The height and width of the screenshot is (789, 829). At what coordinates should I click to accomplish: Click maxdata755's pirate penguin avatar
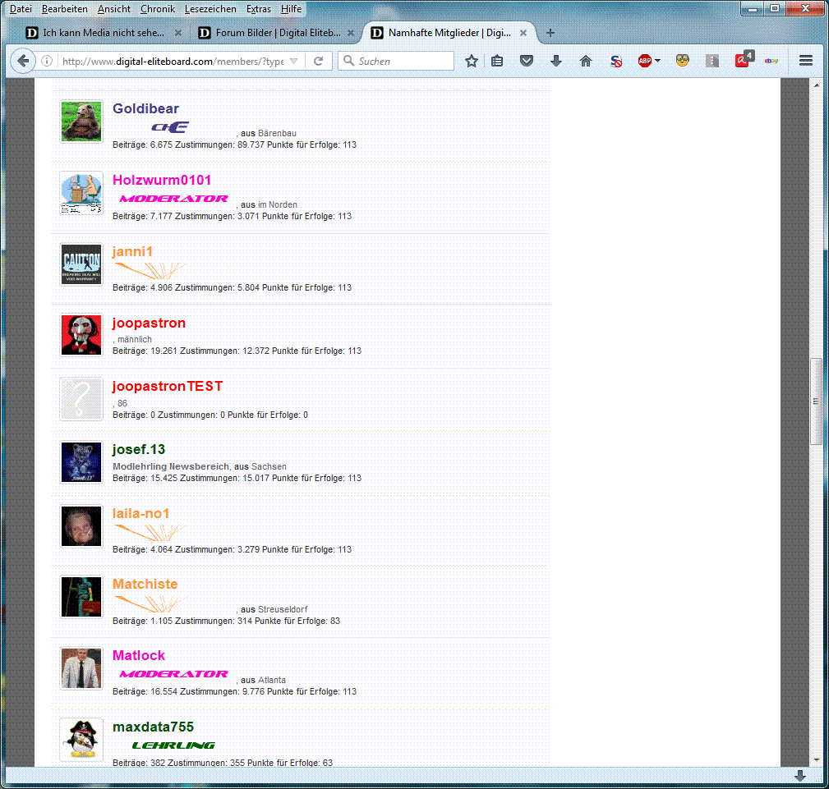81,740
